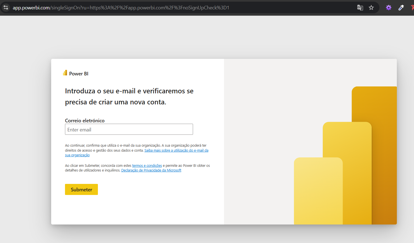Click the Correio eletrónico field label
The height and width of the screenshot is (243, 414).
(85, 120)
